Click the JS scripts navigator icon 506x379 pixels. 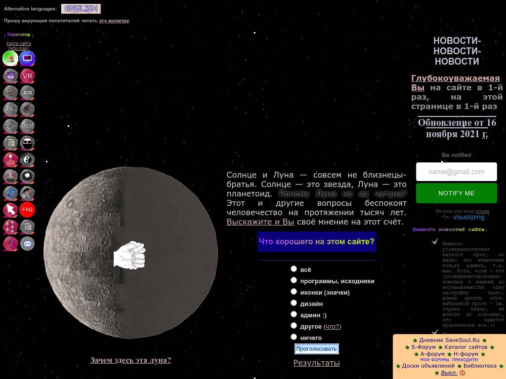coord(10,109)
